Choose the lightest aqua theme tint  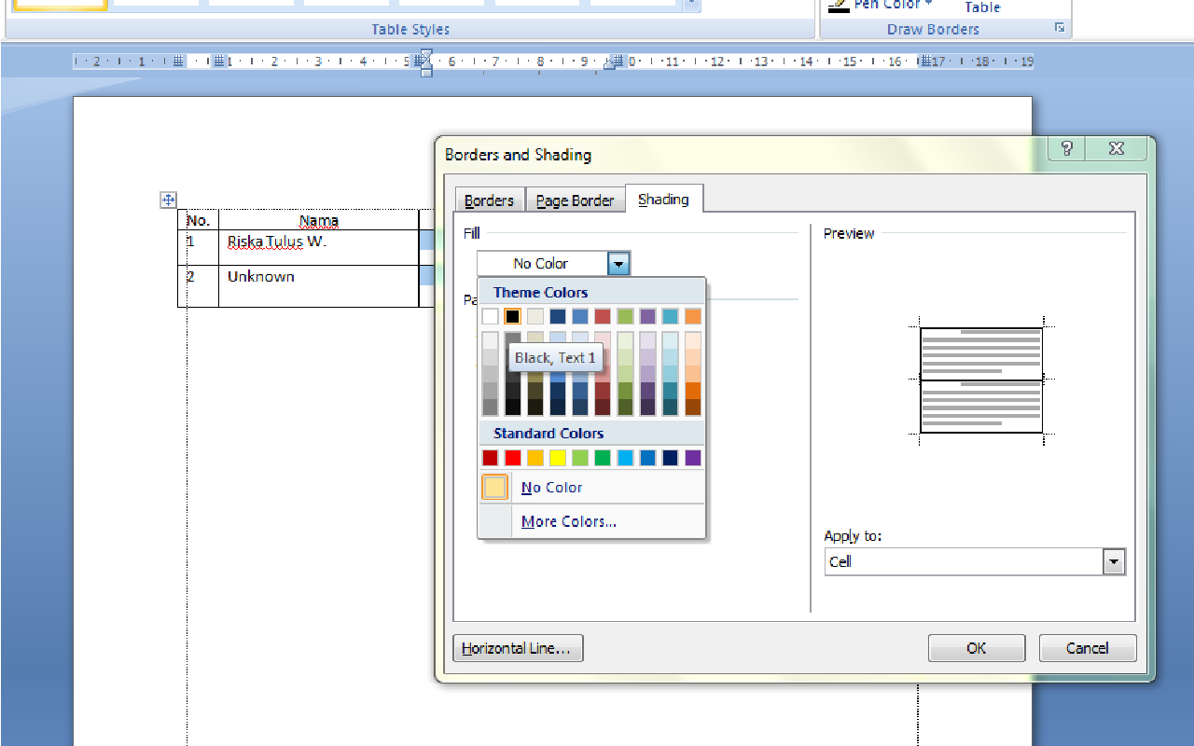[670, 340]
